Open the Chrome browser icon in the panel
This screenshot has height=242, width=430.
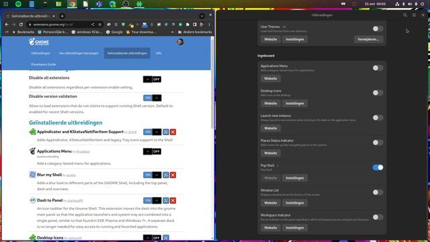pos(72,4)
